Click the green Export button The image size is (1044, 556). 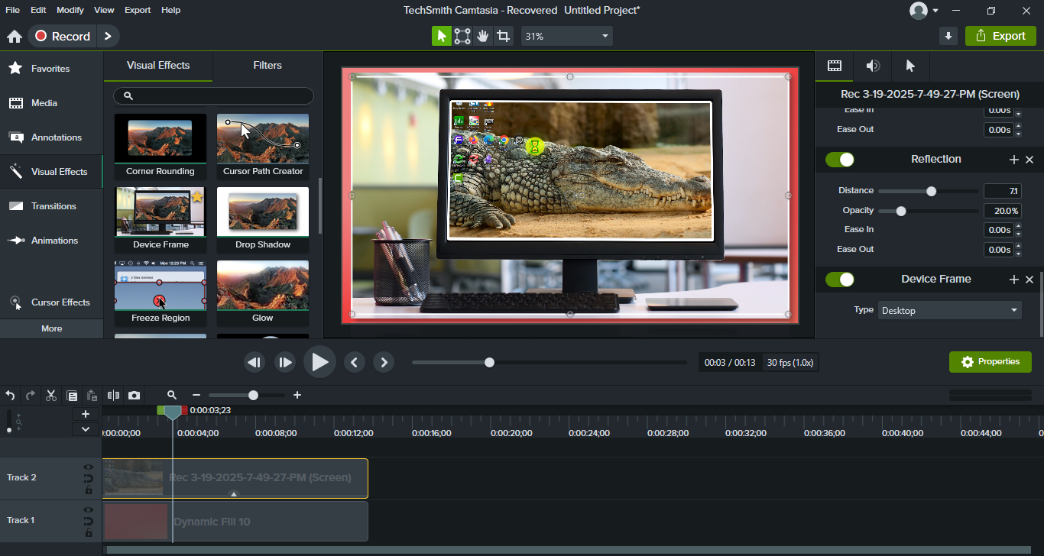pos(1000,35)
